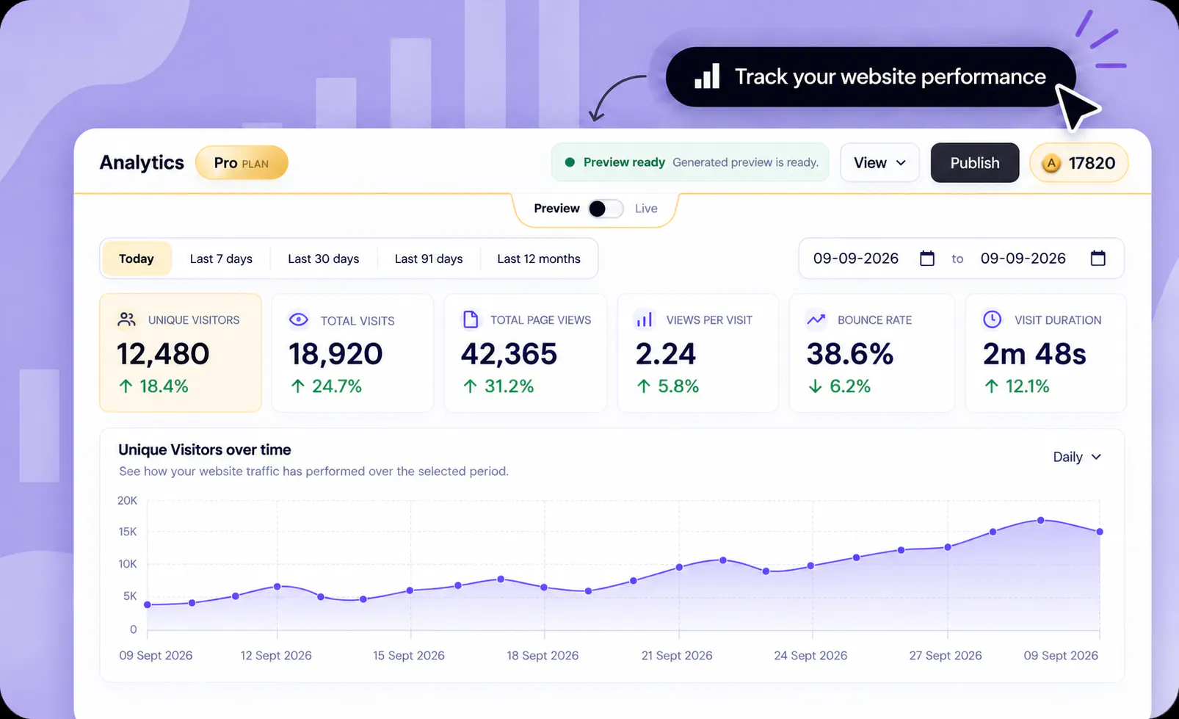
Task: Select the Visit Duration 2m 48s card
Action: 1045,353
